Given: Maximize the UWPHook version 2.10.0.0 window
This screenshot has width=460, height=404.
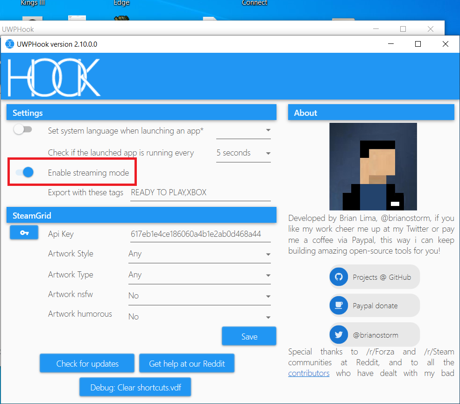Looking at the screenshot, I should 418,44.
